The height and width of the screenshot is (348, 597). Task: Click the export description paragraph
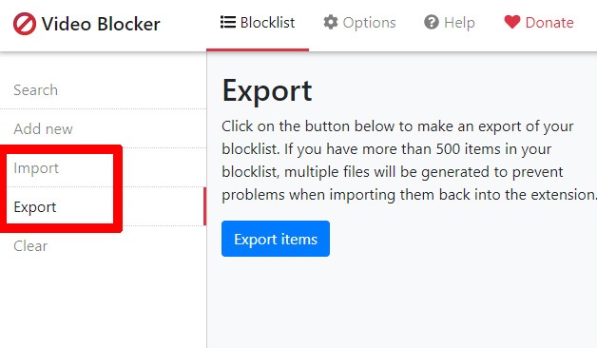click(x=409, y=161)
